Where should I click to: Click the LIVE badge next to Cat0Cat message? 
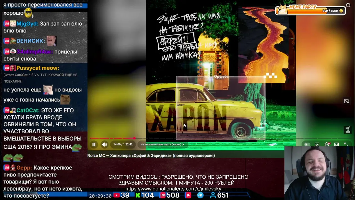coord(7,111)
